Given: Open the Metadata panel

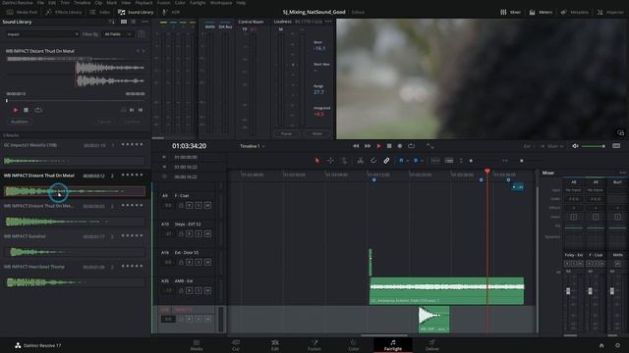Looking at the screenshot, I should click(574, 12).
